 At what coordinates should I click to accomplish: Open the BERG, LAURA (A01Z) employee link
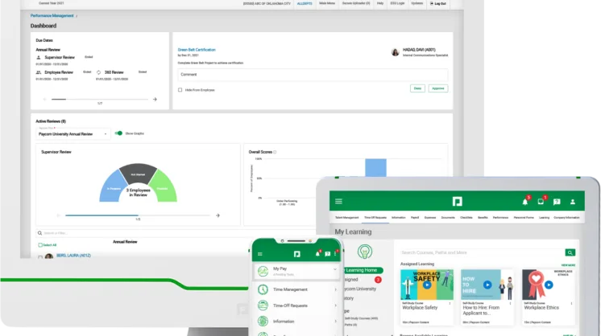[73, 256]
